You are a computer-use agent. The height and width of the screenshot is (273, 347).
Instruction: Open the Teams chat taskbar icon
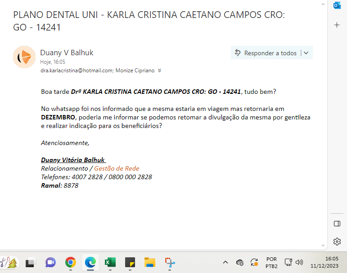coord(50,262)
